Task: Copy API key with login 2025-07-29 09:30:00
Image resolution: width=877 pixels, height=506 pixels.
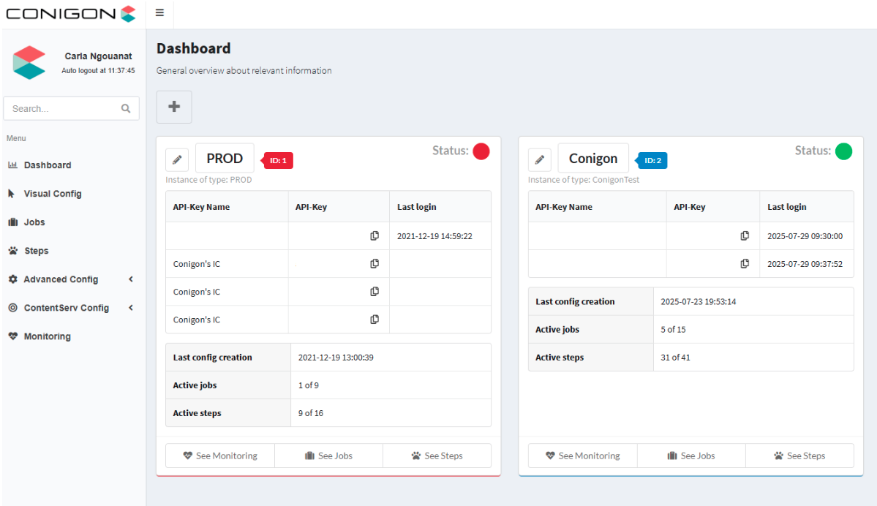Action: point(745,236)
